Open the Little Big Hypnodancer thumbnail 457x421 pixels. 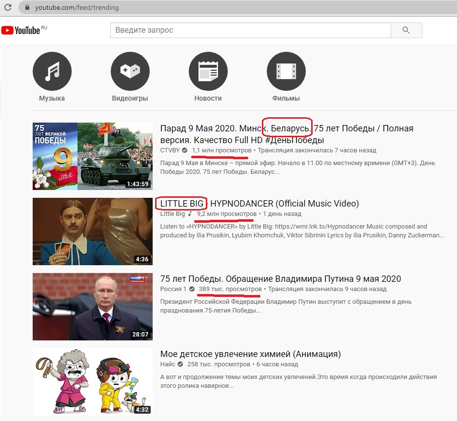tap(93, 232)
